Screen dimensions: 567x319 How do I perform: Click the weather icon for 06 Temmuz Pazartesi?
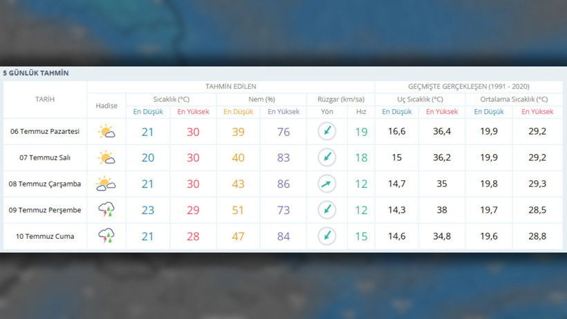[106, 131]
